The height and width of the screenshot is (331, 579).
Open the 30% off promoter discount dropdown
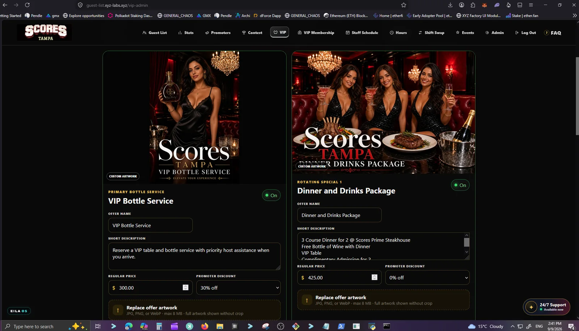click(238, 288)
